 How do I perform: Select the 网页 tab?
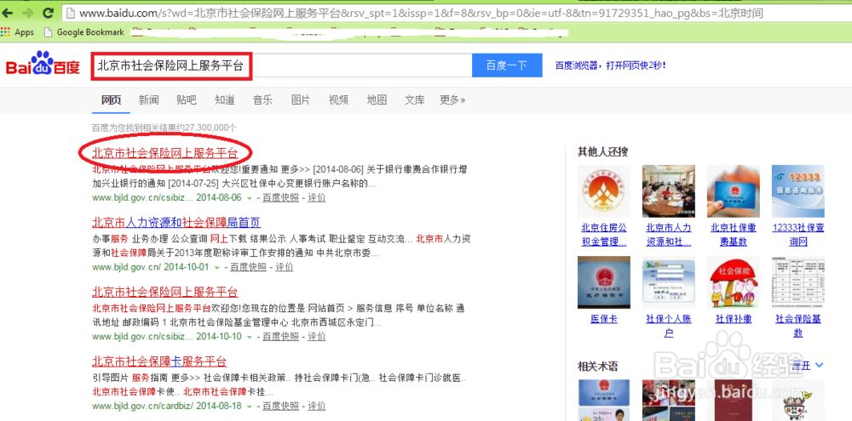(112, 100)
